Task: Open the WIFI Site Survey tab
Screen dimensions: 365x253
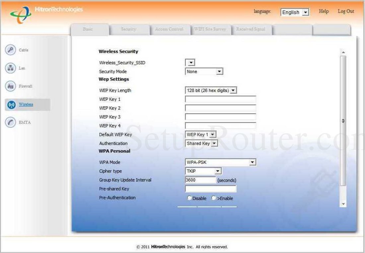Action: click(x=210, y=29)
